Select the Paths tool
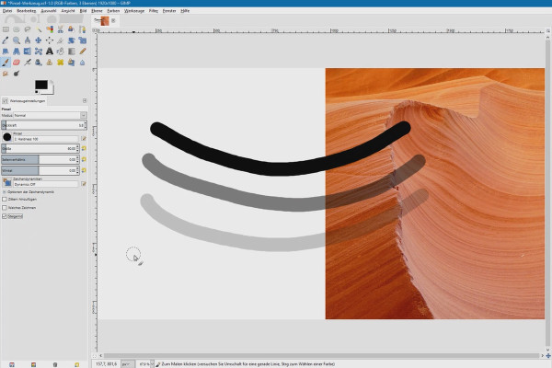Screen dimensions: 552x368 click(x=83, y=29)
